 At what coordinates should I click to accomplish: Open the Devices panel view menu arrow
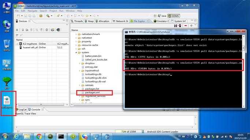(67, 25)
